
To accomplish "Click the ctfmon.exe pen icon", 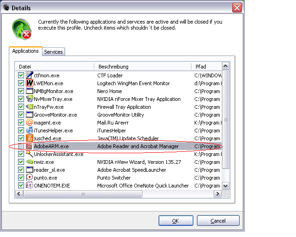I will coord(30,75).
